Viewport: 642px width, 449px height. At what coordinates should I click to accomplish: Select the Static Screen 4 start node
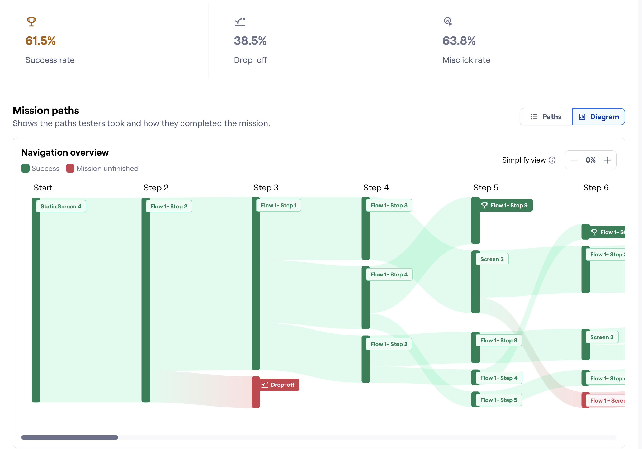[61, 207]
